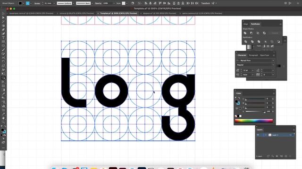This screenshot has height=169, width=302.
Task: Open Basic brush definition dropdown
Action: click(x=92, y=3)
